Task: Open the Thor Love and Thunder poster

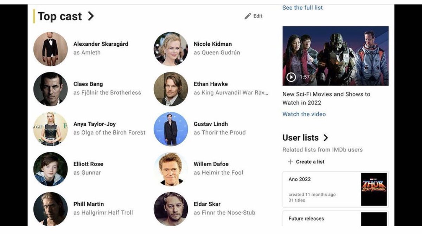Action: pos(374,189)
